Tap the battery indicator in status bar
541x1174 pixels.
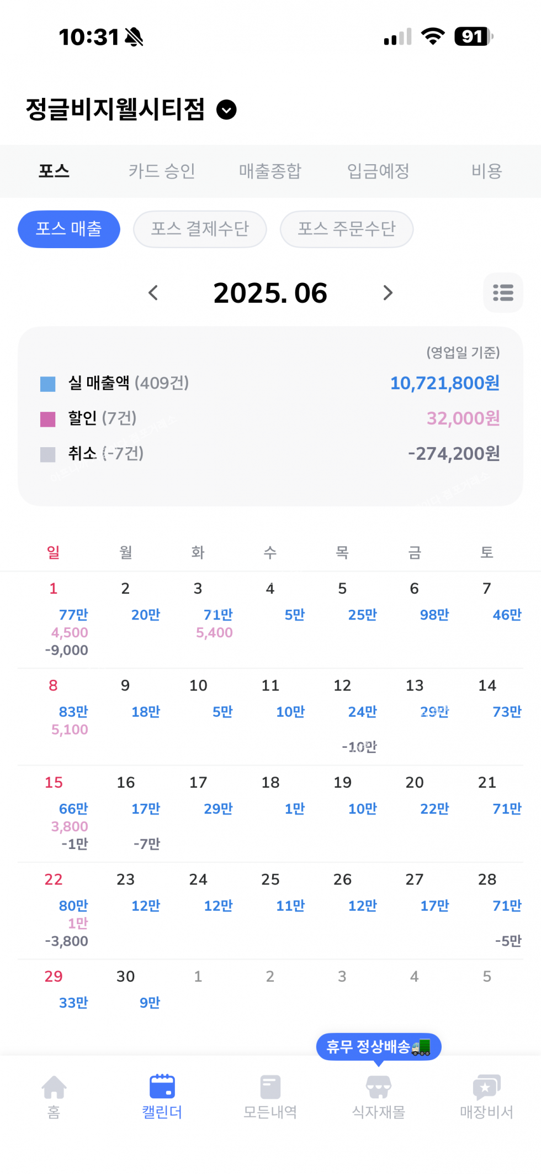(x=473, y=36)
